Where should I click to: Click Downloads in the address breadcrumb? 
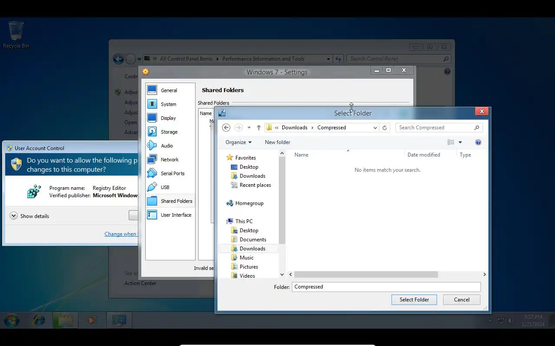coord(294,128)
